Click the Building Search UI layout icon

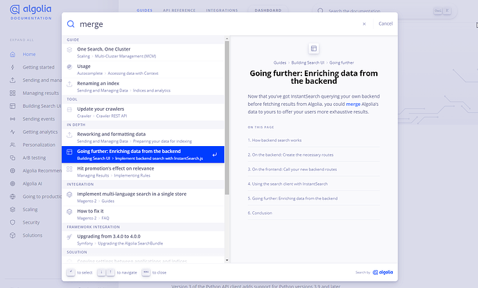pos(12,106)
